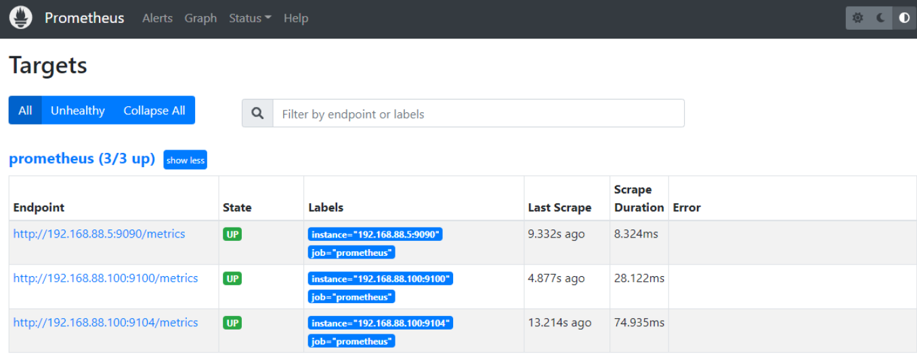This screenshot has width=917, height=356.
Task: Click the 74.935ms scrape duration
Action: pyautogui.click(x=639, y=323)
